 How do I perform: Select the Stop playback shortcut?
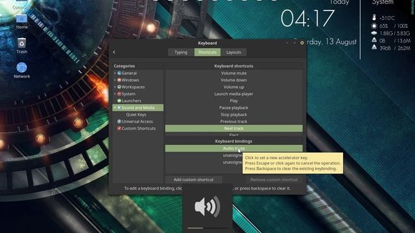[x=233, y=115]
